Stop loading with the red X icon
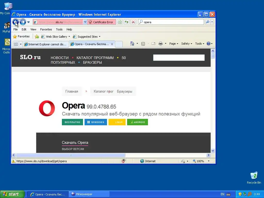 click(133, 22)
